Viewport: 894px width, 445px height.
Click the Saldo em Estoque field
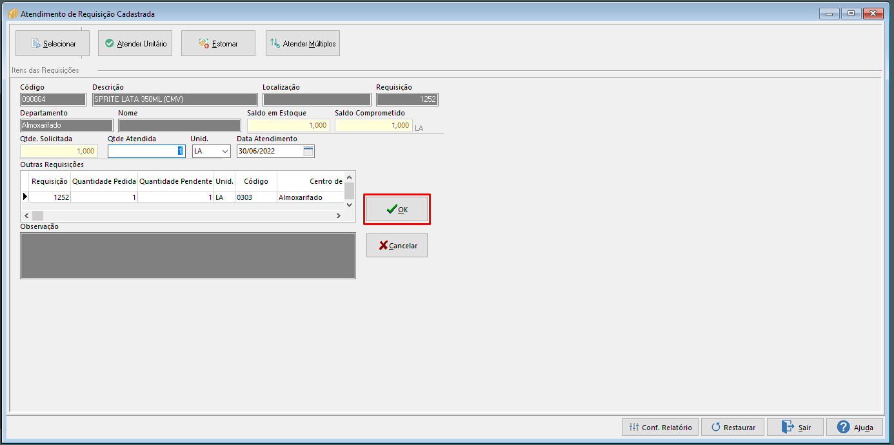pyautogui.click(x=288, y=125)
